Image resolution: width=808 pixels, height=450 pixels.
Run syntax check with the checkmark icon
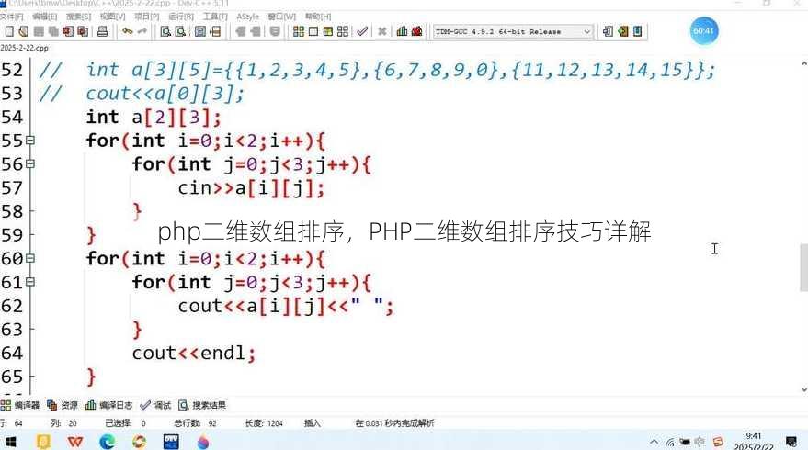coord(362,31)
